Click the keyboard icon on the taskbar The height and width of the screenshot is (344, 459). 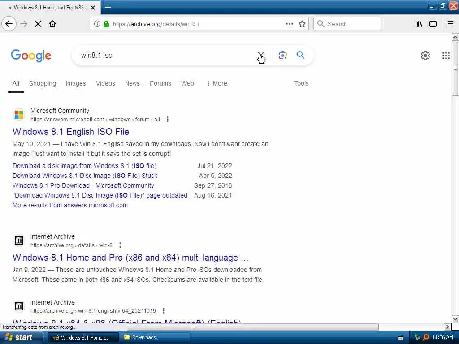click(401, 338)
